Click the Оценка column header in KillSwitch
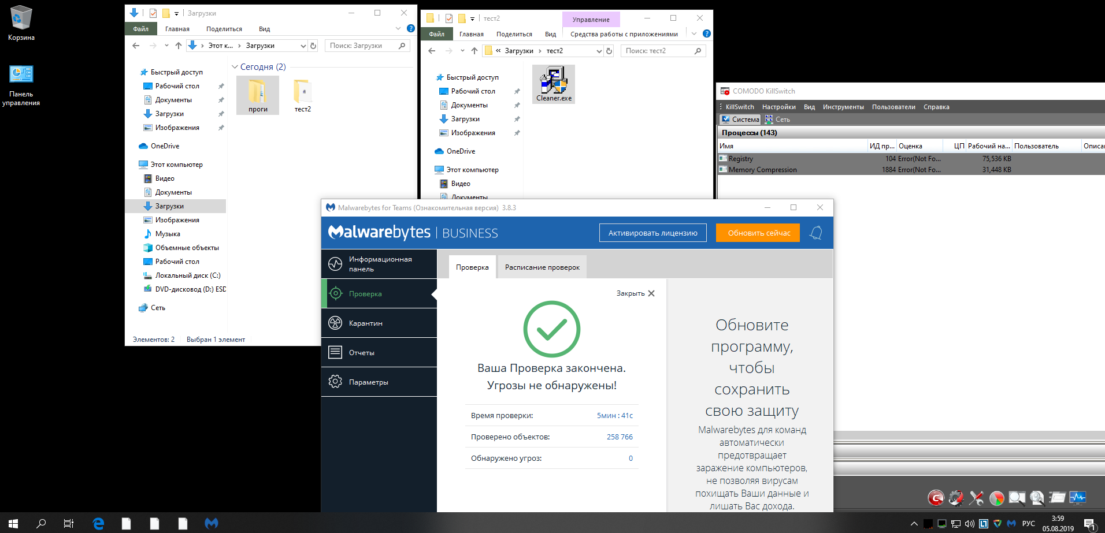Viewport: 1105px width, 533px height. pos(919,146)
